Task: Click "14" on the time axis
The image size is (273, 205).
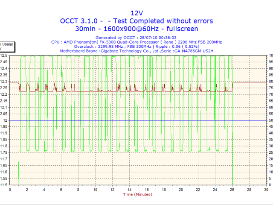Action: point(129,190)
